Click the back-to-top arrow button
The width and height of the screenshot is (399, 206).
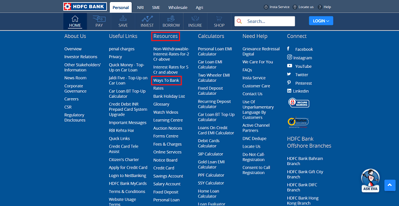point(390,185)
